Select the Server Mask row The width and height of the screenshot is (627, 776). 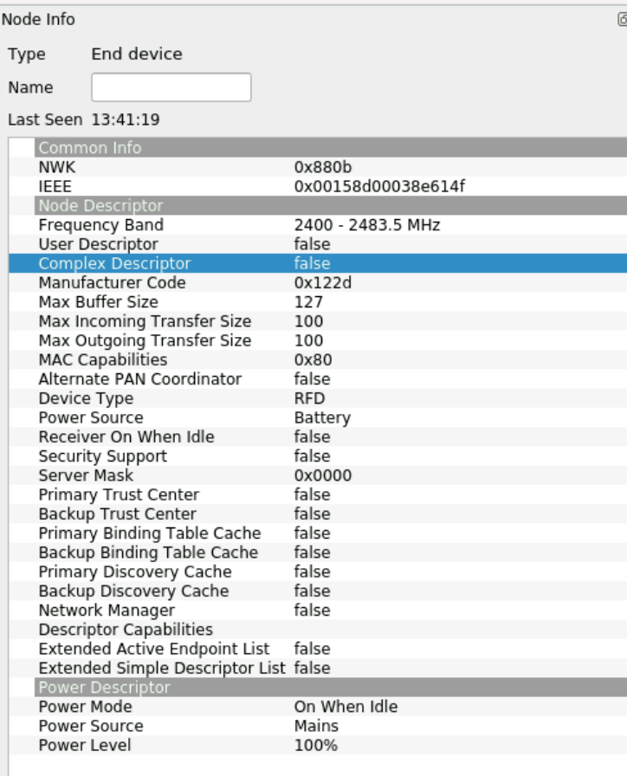[x=318, y=475]
